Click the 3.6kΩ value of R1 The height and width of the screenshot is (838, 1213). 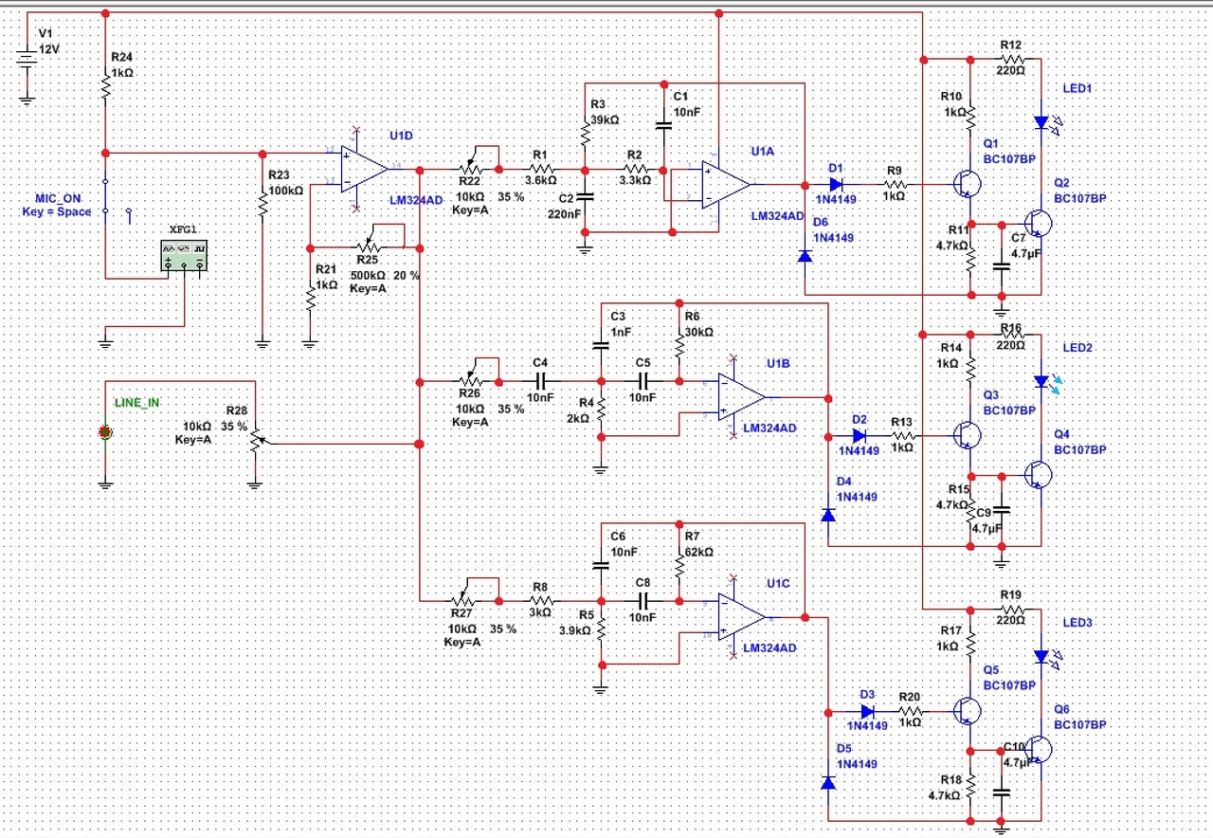[x=541, y=180]
